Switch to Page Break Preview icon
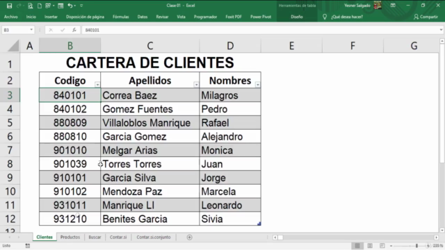 pyautogui.click(x=382, y=246)
